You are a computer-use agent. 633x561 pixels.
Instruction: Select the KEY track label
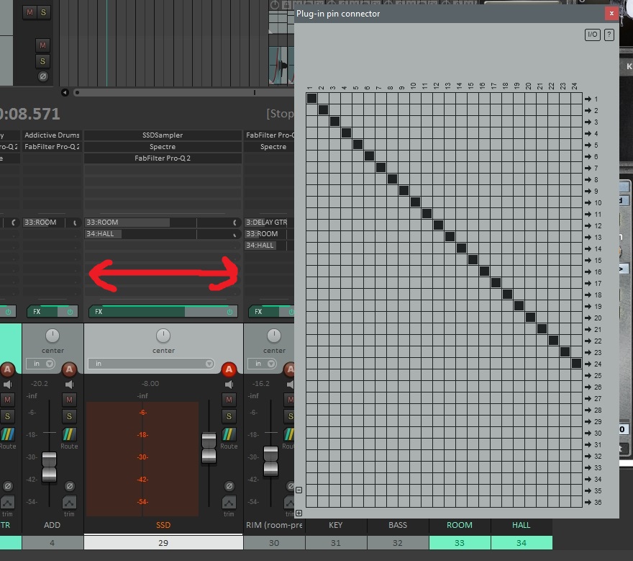click(x=335, y=525)
